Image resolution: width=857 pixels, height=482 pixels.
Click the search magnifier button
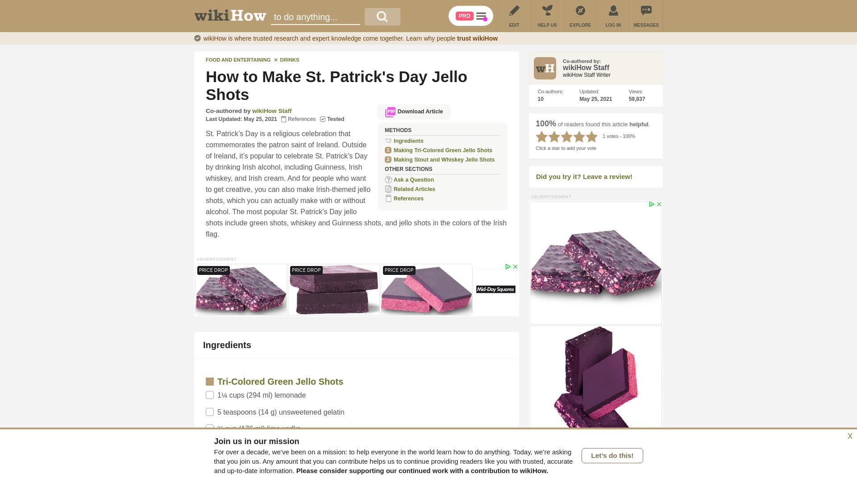tap(382, 17)
